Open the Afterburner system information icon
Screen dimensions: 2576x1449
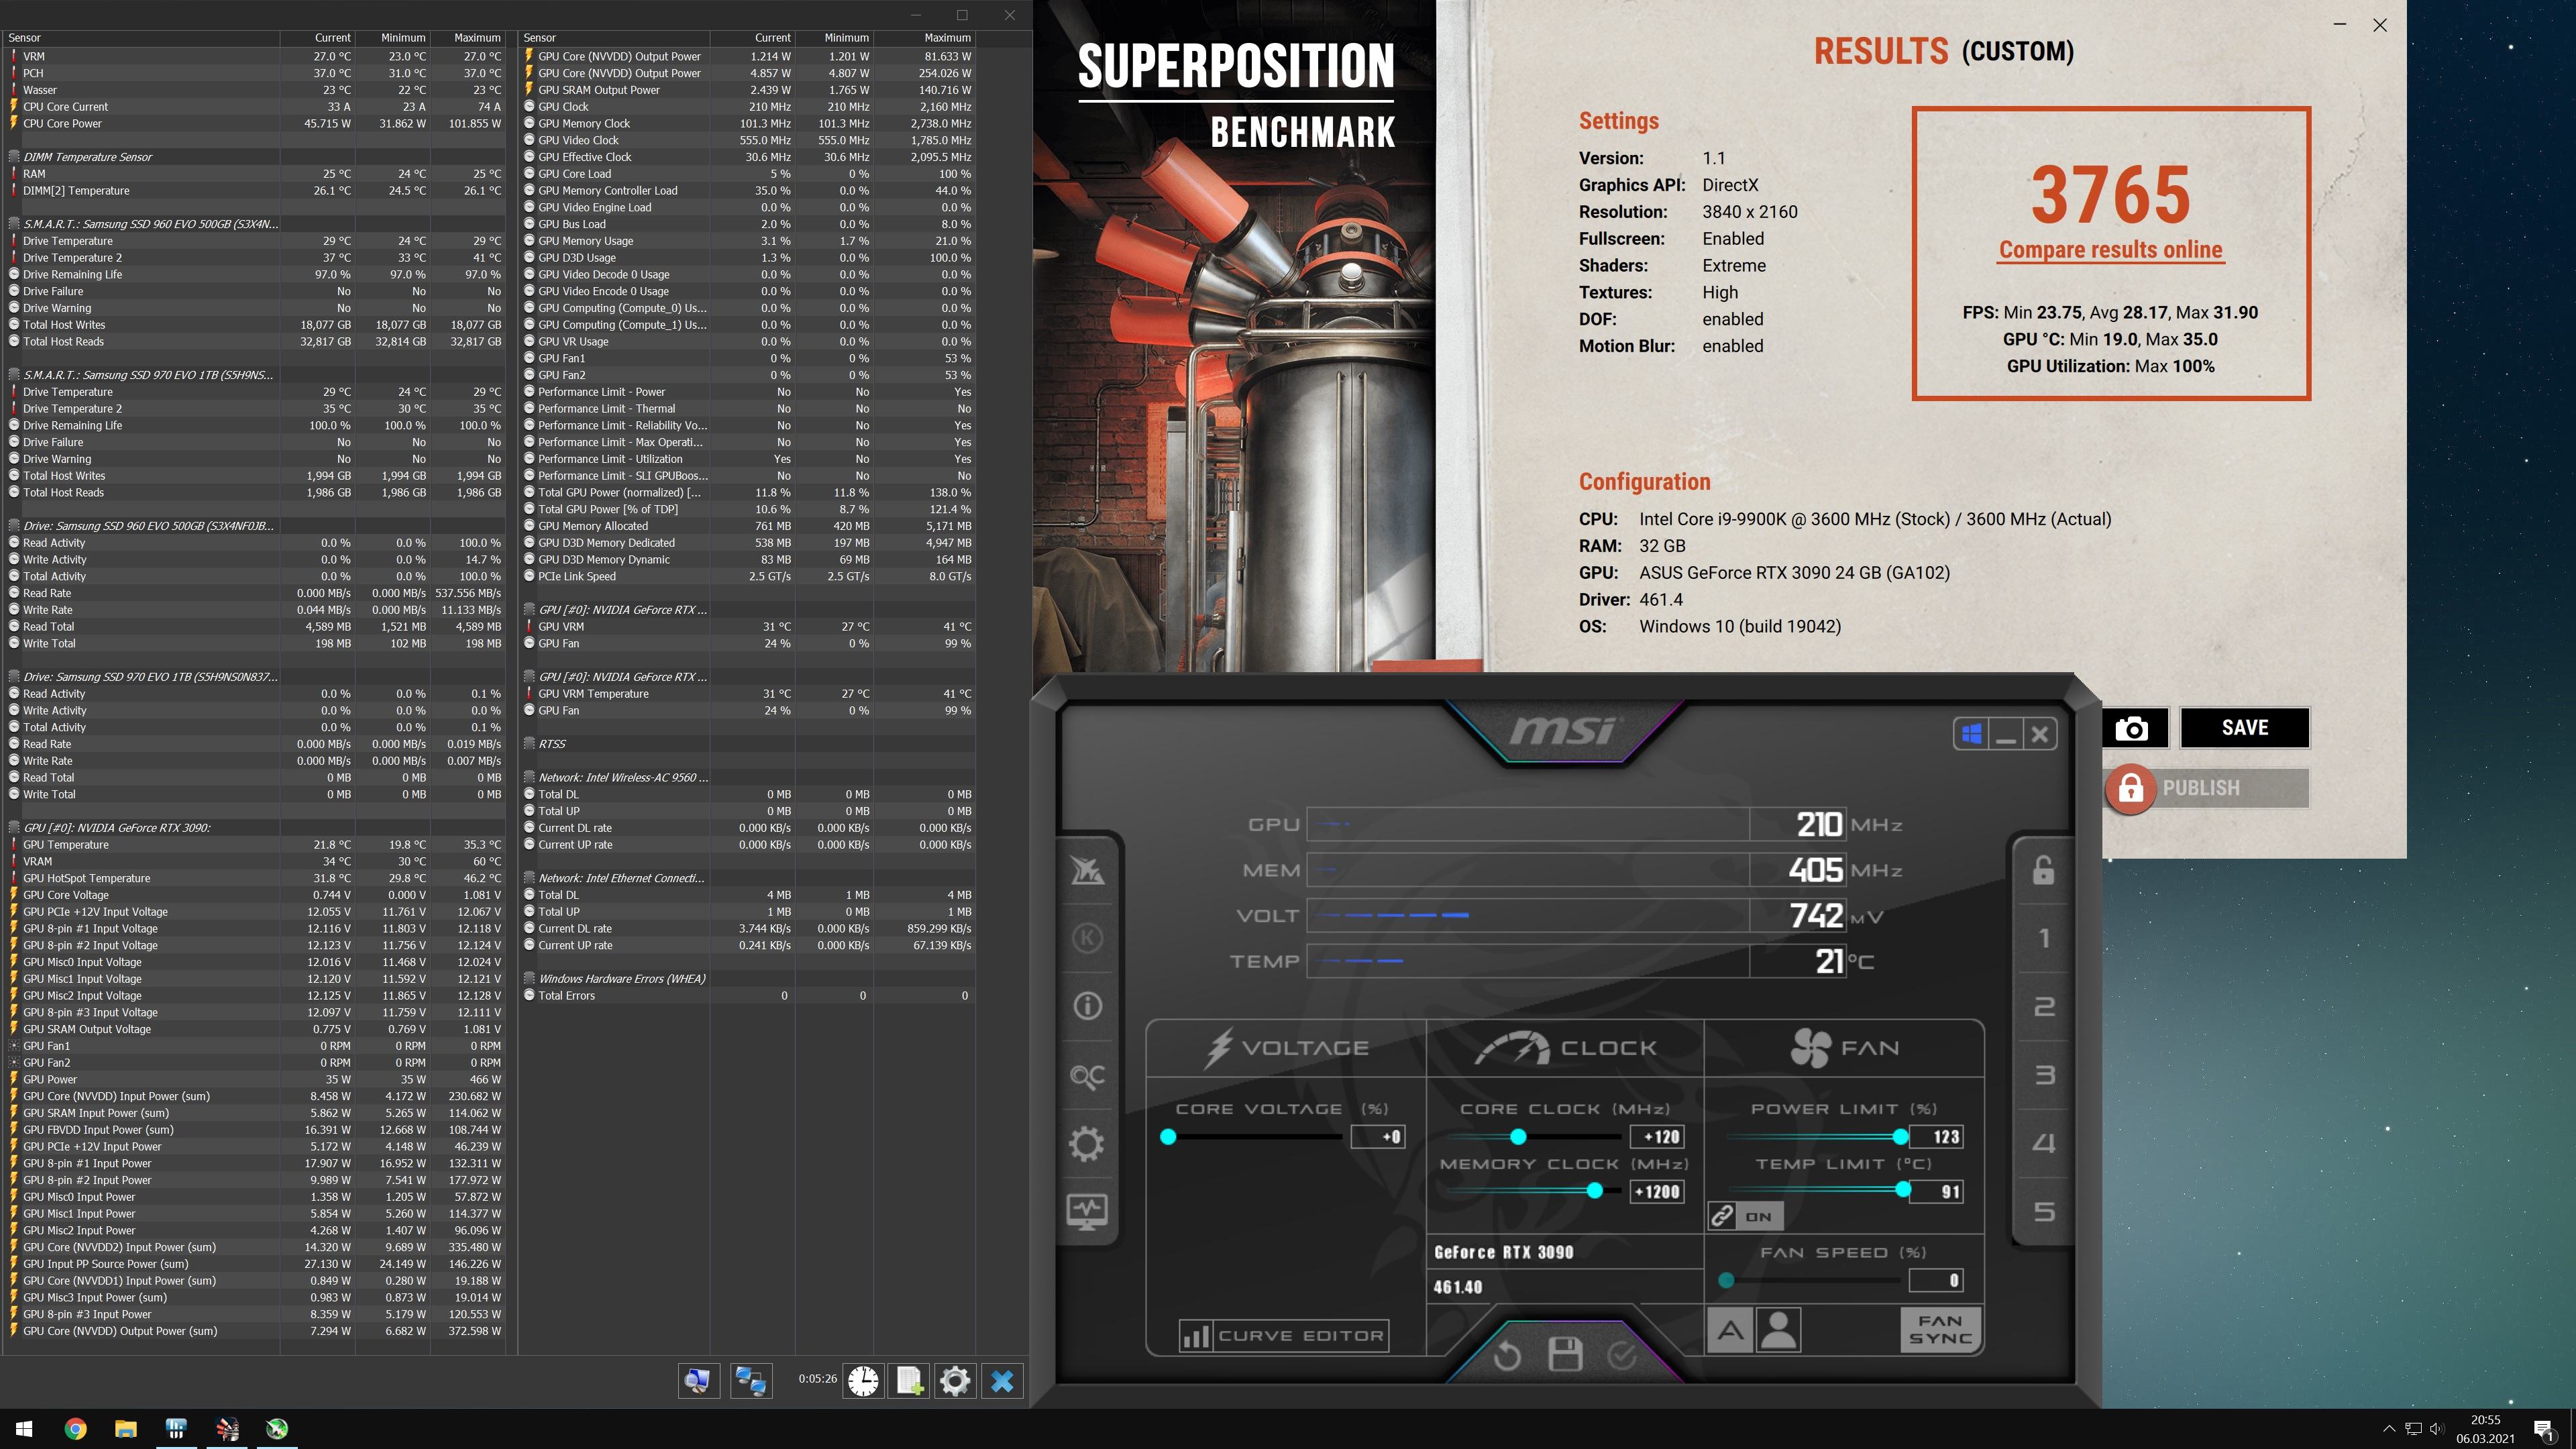pyautogui.click(x=1087, y=1006)
